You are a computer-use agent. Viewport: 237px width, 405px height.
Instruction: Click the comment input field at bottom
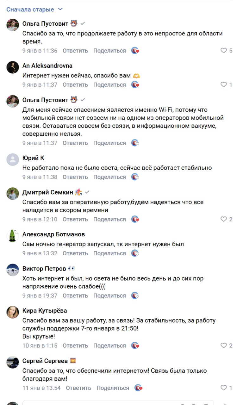pos(117,402)
